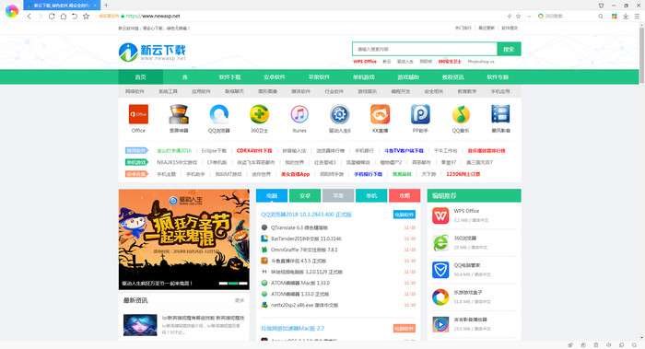Open a new browser tab

[106, 5]
